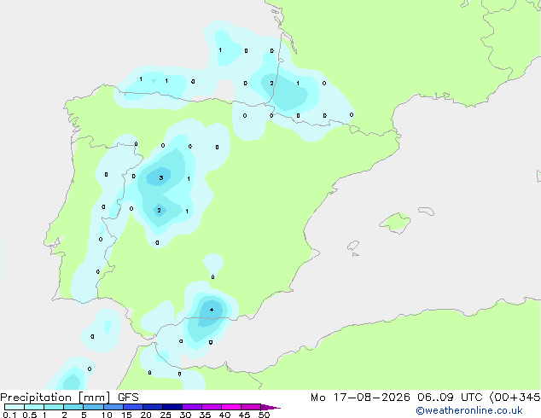Select the 2–5 mm legend color

point(73,407)
